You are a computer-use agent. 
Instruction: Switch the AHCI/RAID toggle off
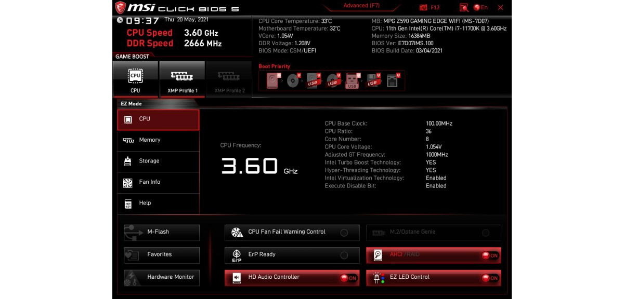click(490, 255)
